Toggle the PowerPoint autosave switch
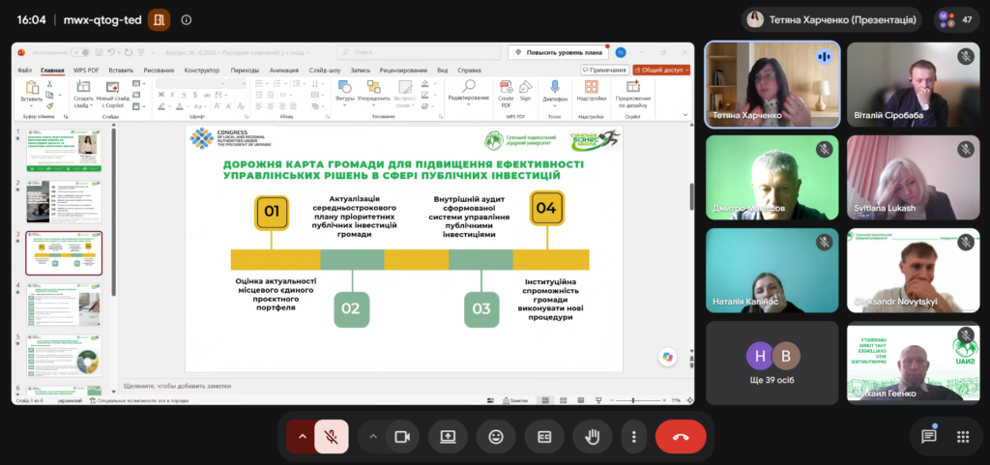Screen dimensions: 990x465 click(x=80, y=52)
